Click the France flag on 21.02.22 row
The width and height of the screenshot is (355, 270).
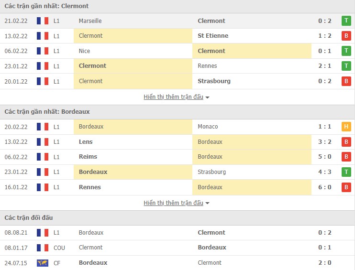[x=43, y=21]
